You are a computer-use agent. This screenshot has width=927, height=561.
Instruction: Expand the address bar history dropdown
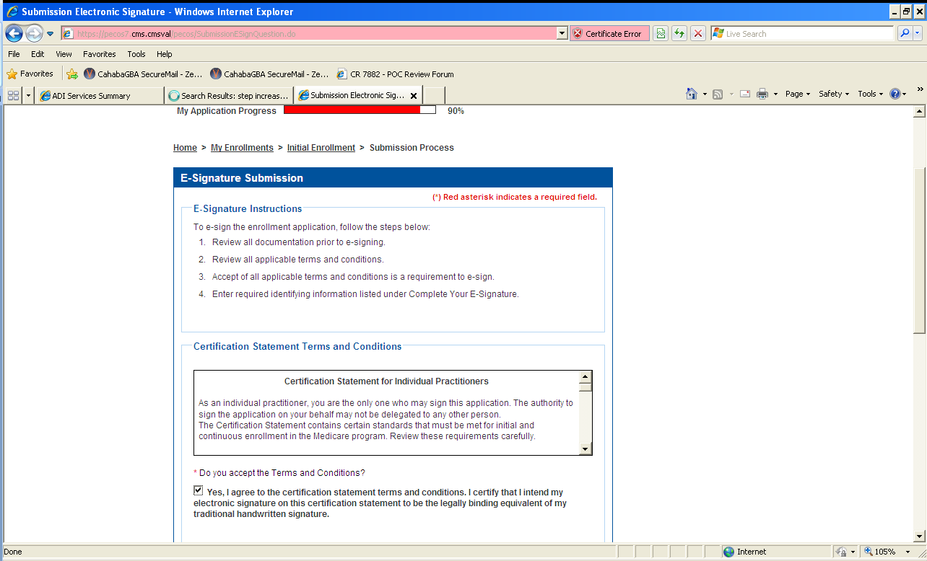[562, 34]
